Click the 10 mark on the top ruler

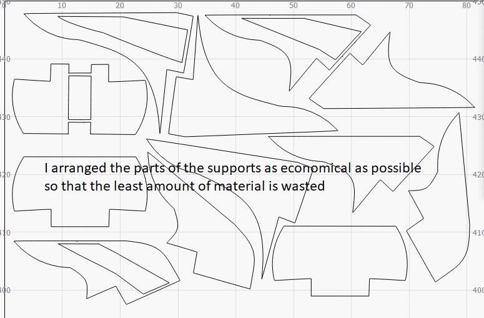[61, 5]
